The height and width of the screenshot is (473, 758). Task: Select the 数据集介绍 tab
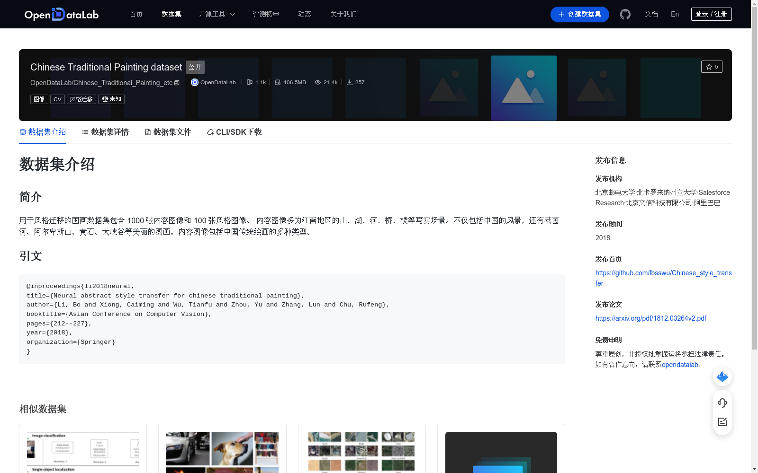43,132
